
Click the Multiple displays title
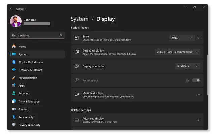point(93,93)
